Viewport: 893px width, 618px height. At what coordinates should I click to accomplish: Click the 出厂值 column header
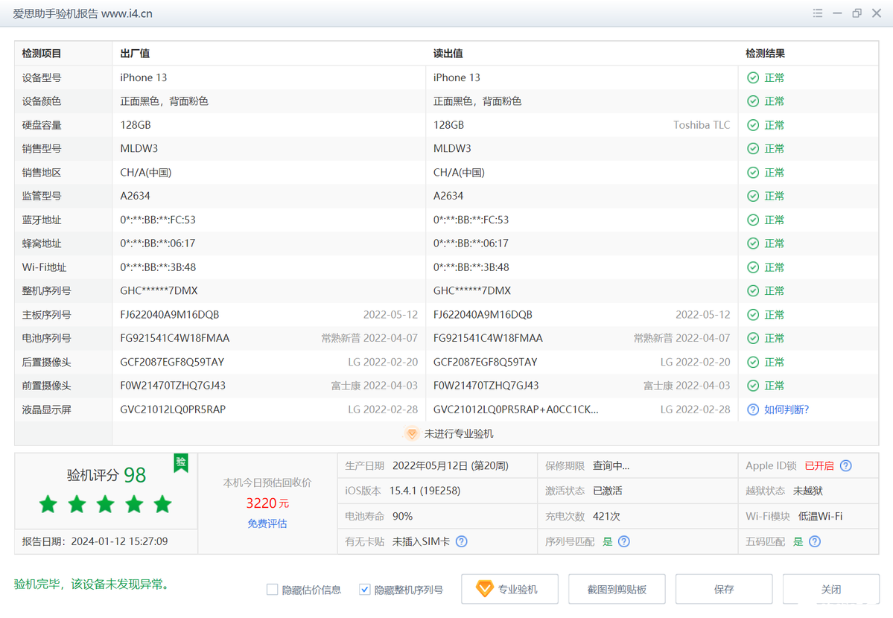(135, 54)
